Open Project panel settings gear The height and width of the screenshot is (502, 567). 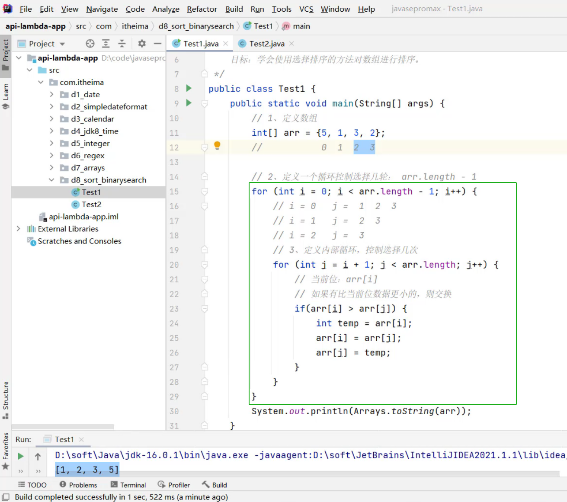(142, 43)
